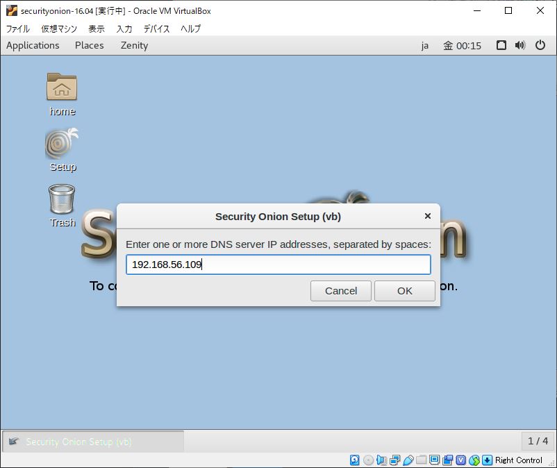The image size is (557, 468).
Task: Select the Setup onion desktop icon
Action: tap(62, 143)
